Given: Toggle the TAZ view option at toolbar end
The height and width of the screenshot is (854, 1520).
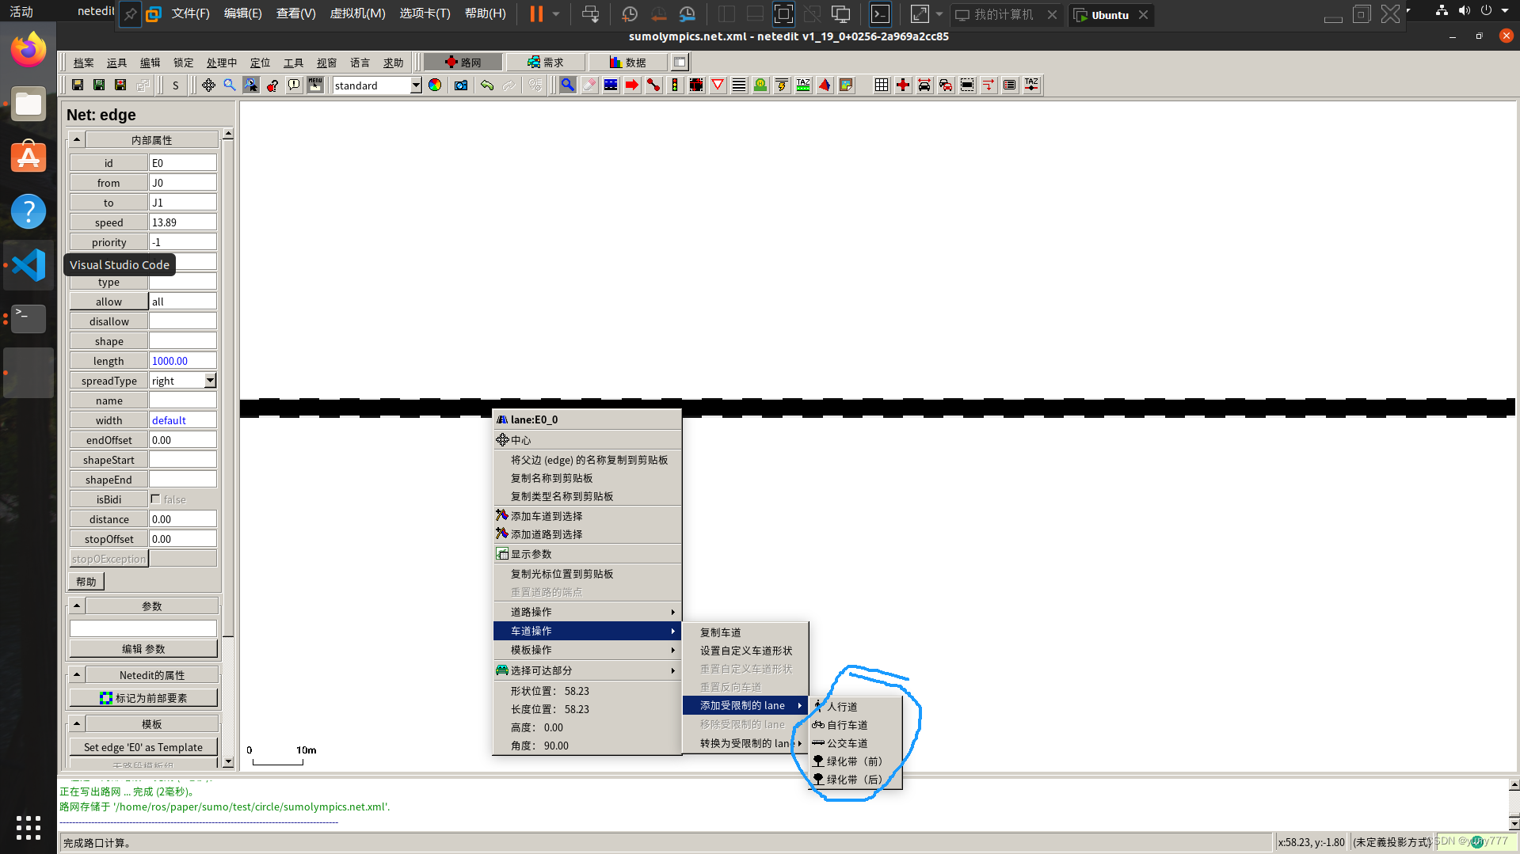Looking at the screenshot, I should click(1031, 85).
